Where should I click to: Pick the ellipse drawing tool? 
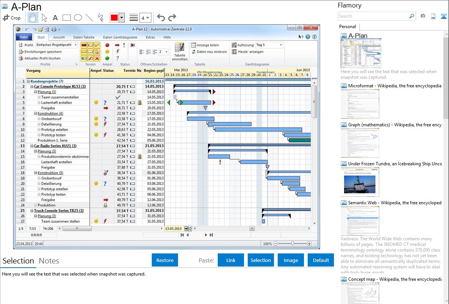(x=78, y=18)
